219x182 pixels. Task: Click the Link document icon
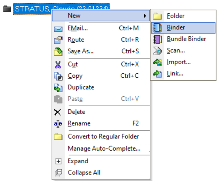pos(157,74)
